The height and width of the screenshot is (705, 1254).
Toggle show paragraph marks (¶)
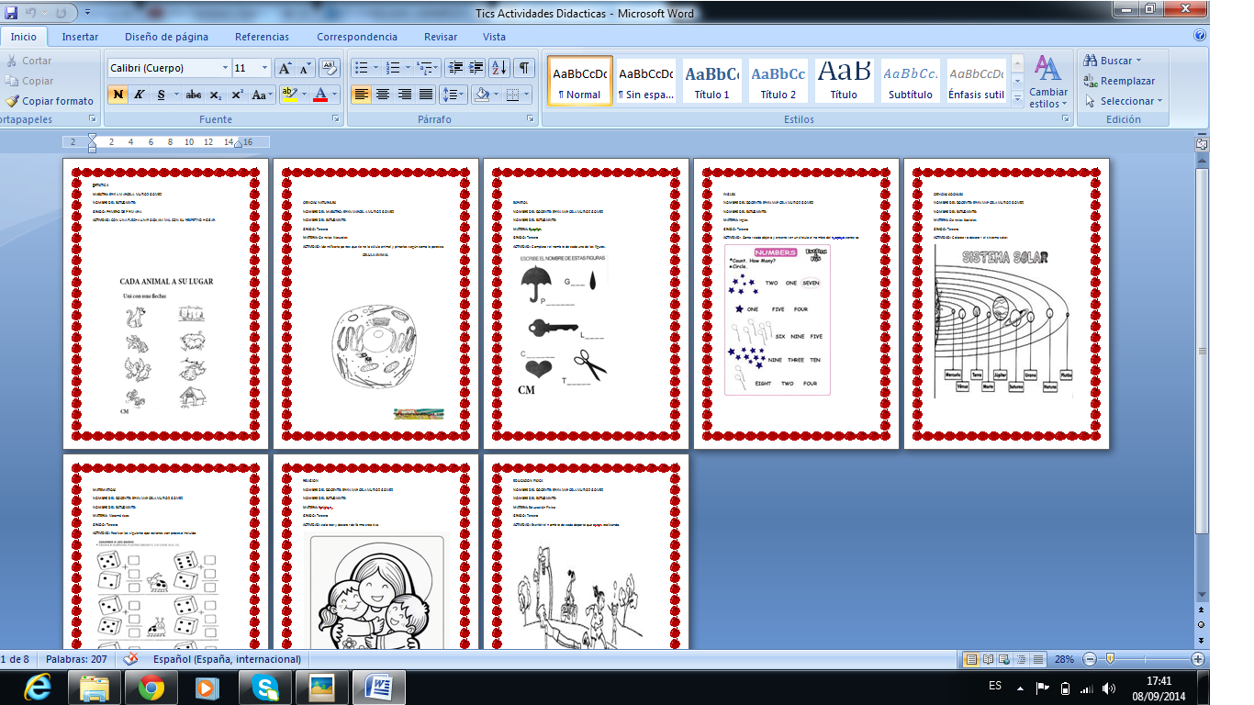[523, 68]
